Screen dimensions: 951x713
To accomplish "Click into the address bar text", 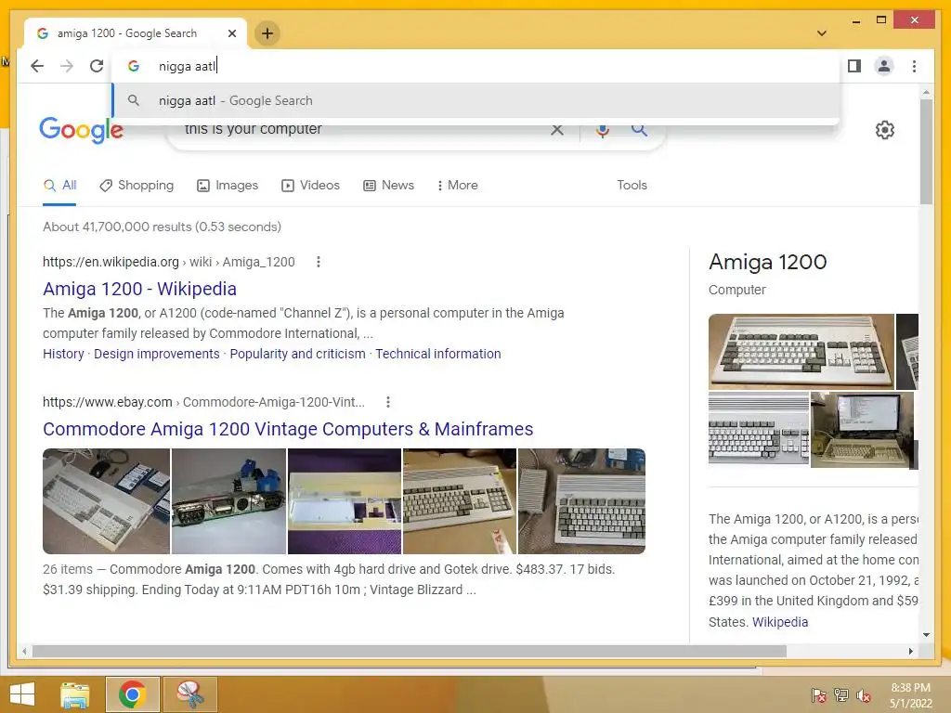I will (188, 66).
